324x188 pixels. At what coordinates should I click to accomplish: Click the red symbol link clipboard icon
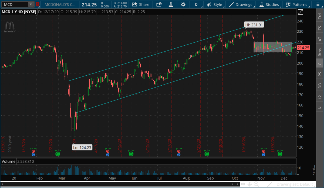38,4
